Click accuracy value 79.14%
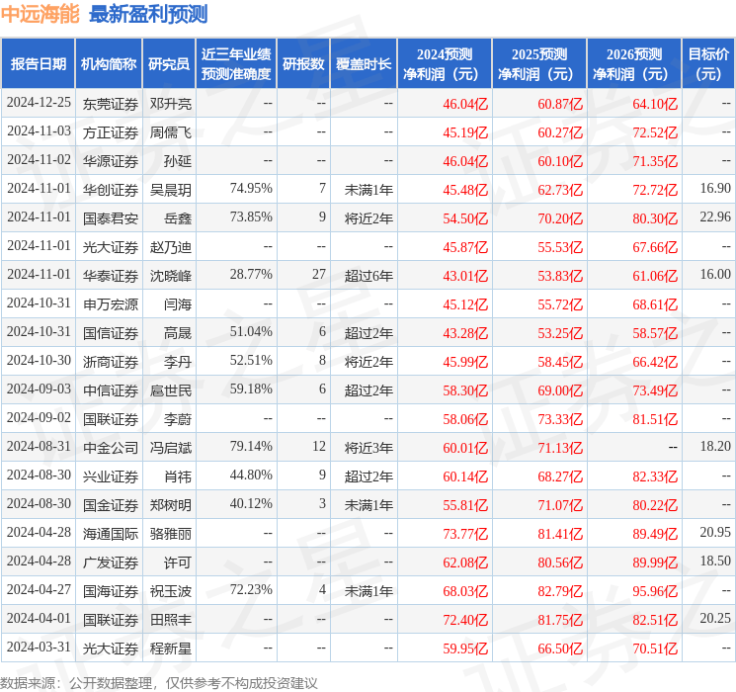The image size is (736, 692). 251,446
